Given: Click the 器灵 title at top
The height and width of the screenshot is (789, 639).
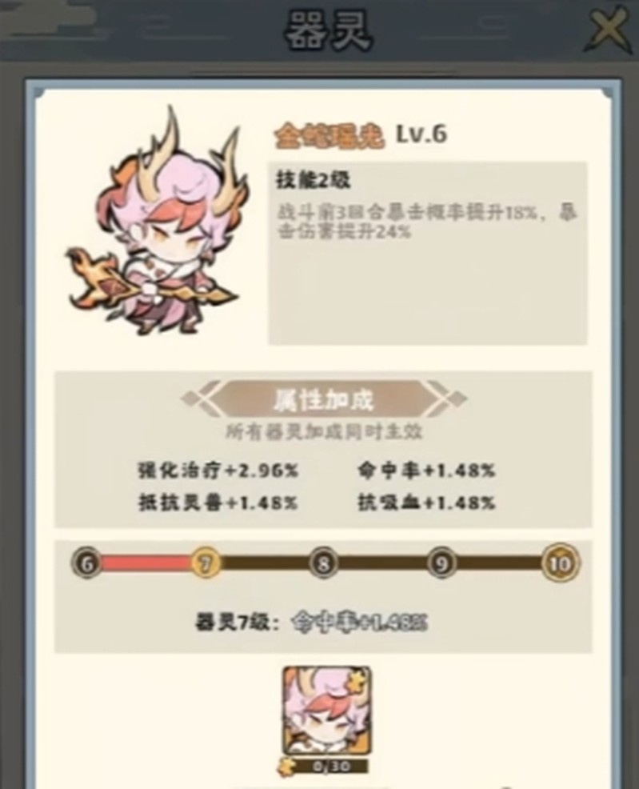Looking at the screenshot, I should [x=329, y=30].
